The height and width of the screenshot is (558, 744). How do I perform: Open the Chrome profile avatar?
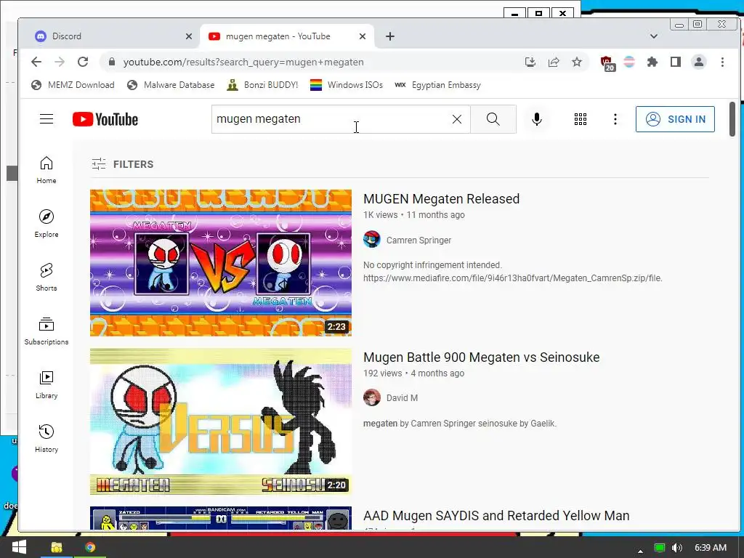pyautogui.click(x=698, y=62)
